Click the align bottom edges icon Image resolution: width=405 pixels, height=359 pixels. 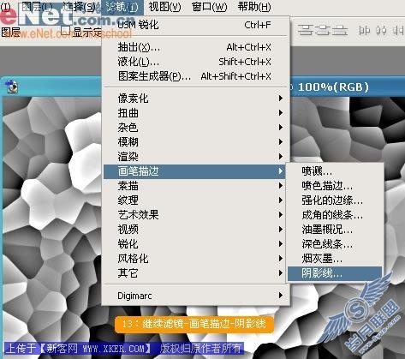[x=340, y=30]
